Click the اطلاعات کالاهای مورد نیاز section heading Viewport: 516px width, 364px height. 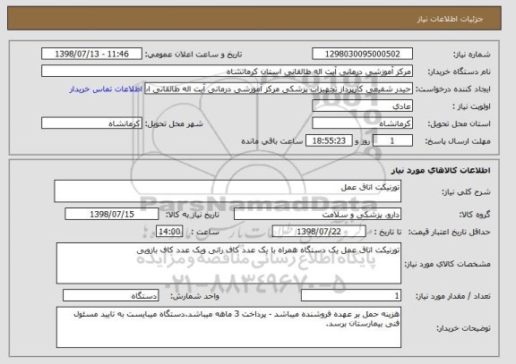[441, 170]
